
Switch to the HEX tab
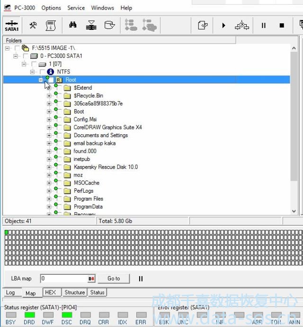50,292
